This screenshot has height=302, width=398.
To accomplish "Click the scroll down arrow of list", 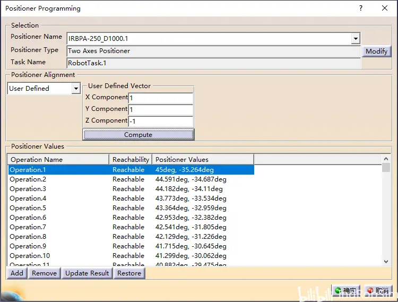I will click(x=386, y=261).
